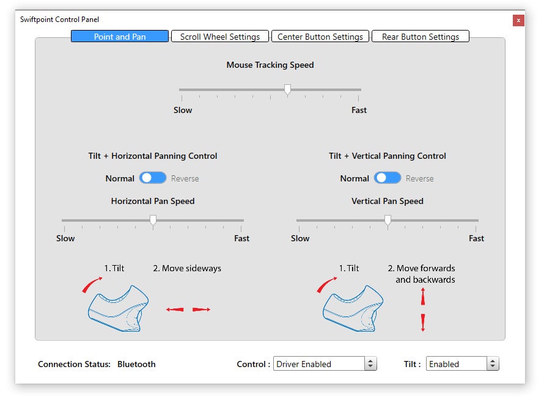Viewport: 544px width, 397px height.
Task: Click the Tilt dropdown spinner arrows
Action: tap(493, 364)
